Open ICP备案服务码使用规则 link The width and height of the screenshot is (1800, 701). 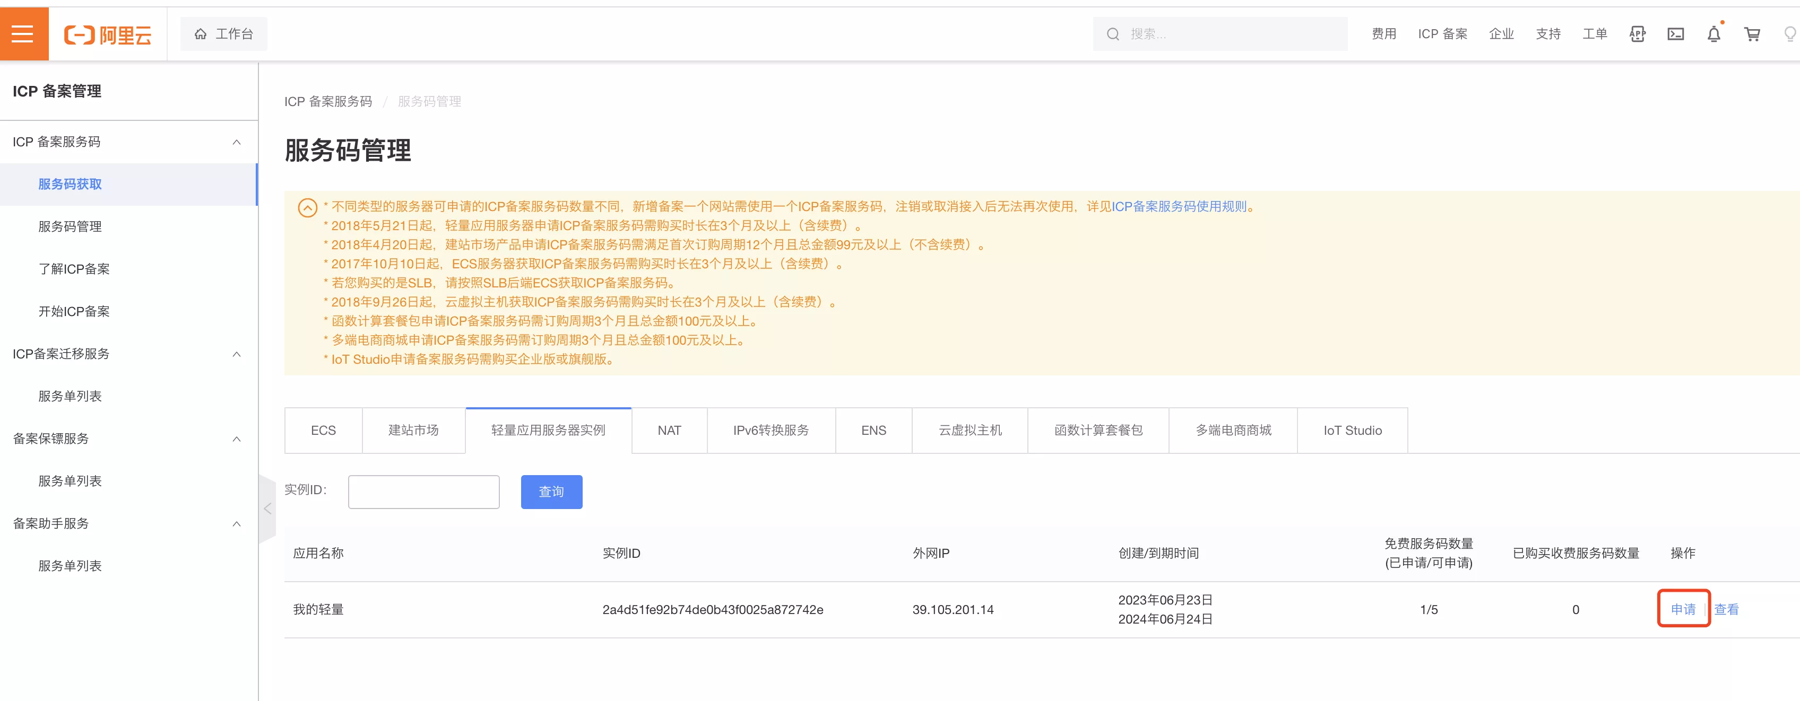(x=1179, y=207)
